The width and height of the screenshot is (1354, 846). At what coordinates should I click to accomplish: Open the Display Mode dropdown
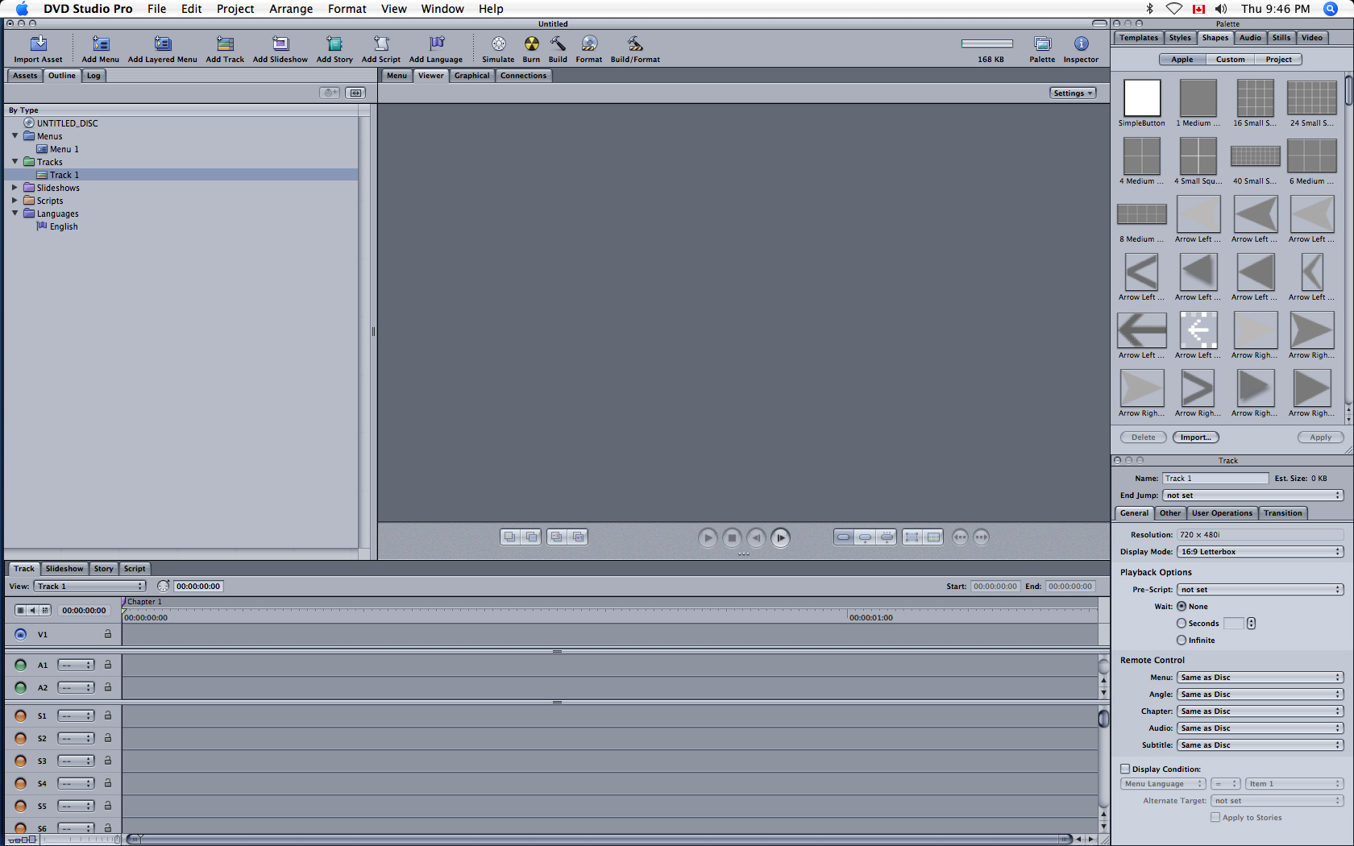pyautogui.click(x=1261, y=552)
